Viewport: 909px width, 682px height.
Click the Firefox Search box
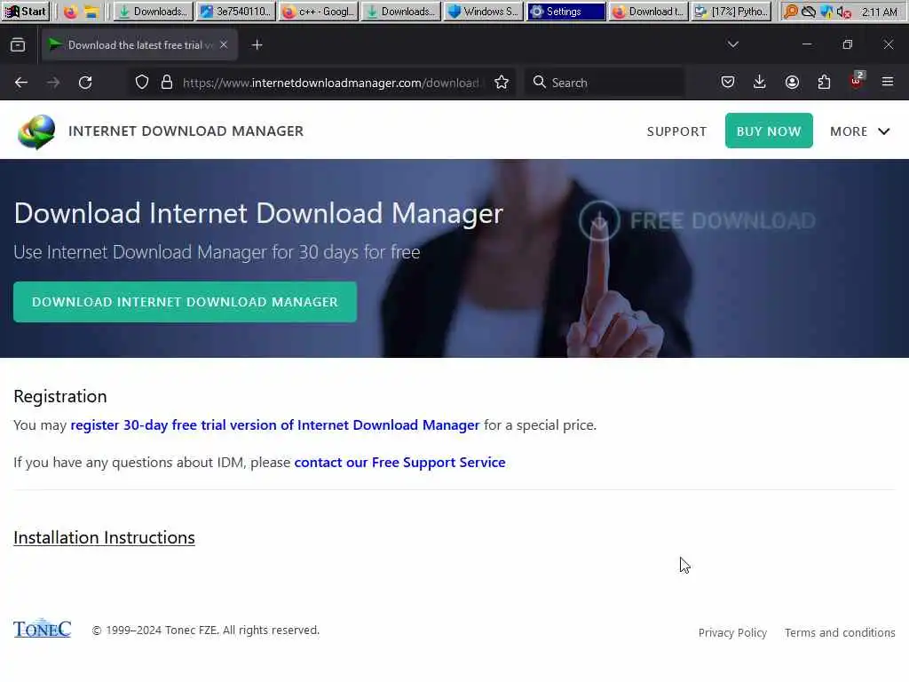pyautogui.click(x=604, y=83)
